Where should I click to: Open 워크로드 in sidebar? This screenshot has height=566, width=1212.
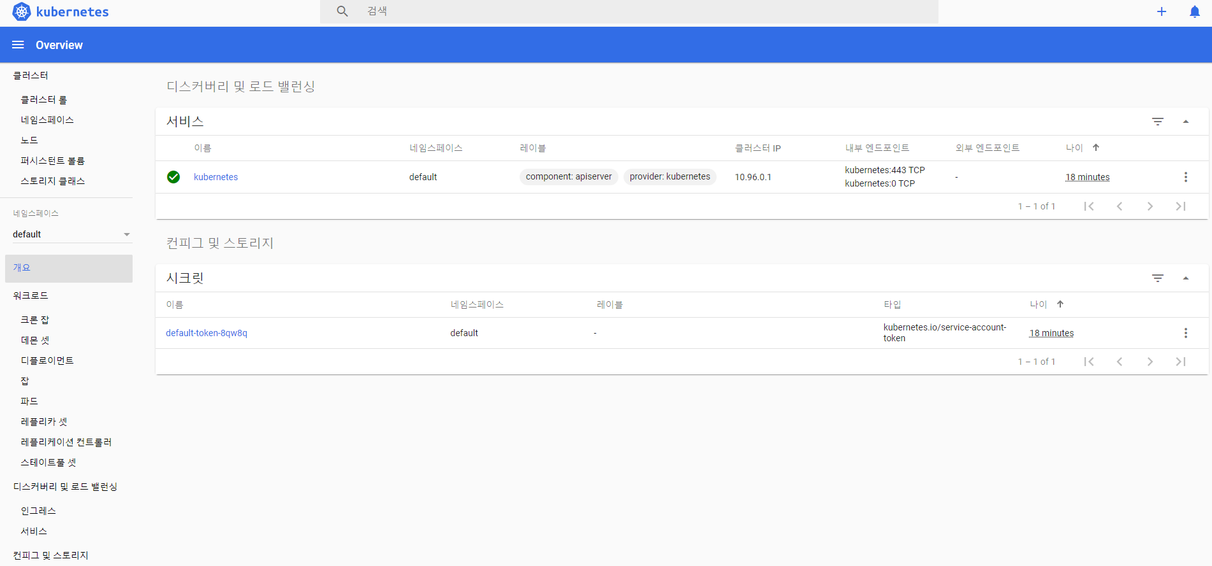(31, 295)
